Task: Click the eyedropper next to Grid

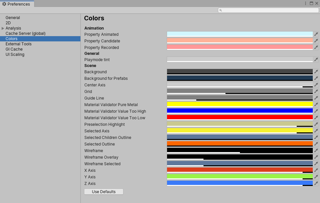Action: (316, 91)
